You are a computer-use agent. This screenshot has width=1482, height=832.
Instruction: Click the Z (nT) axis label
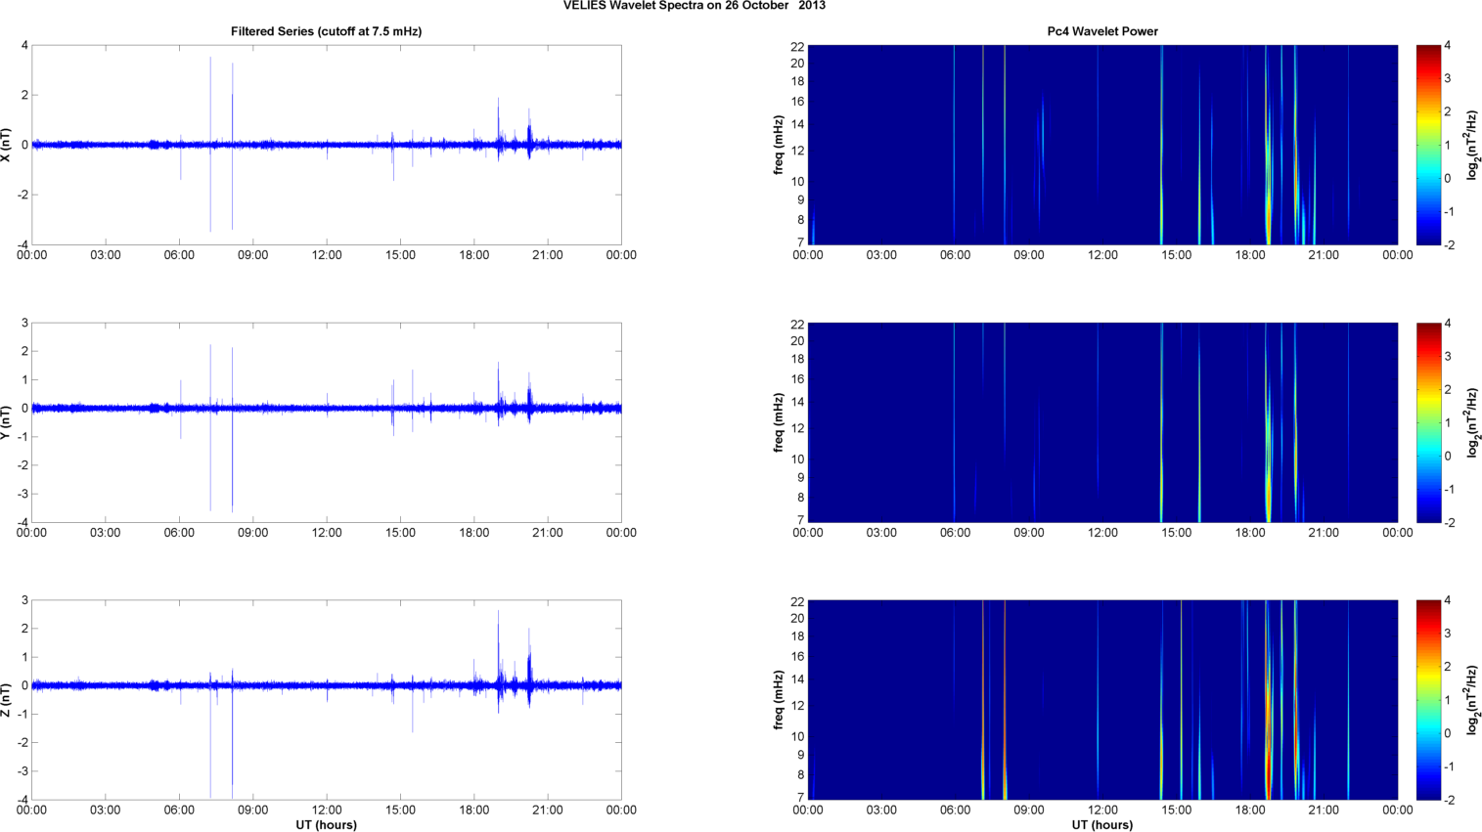pos(7,700)
